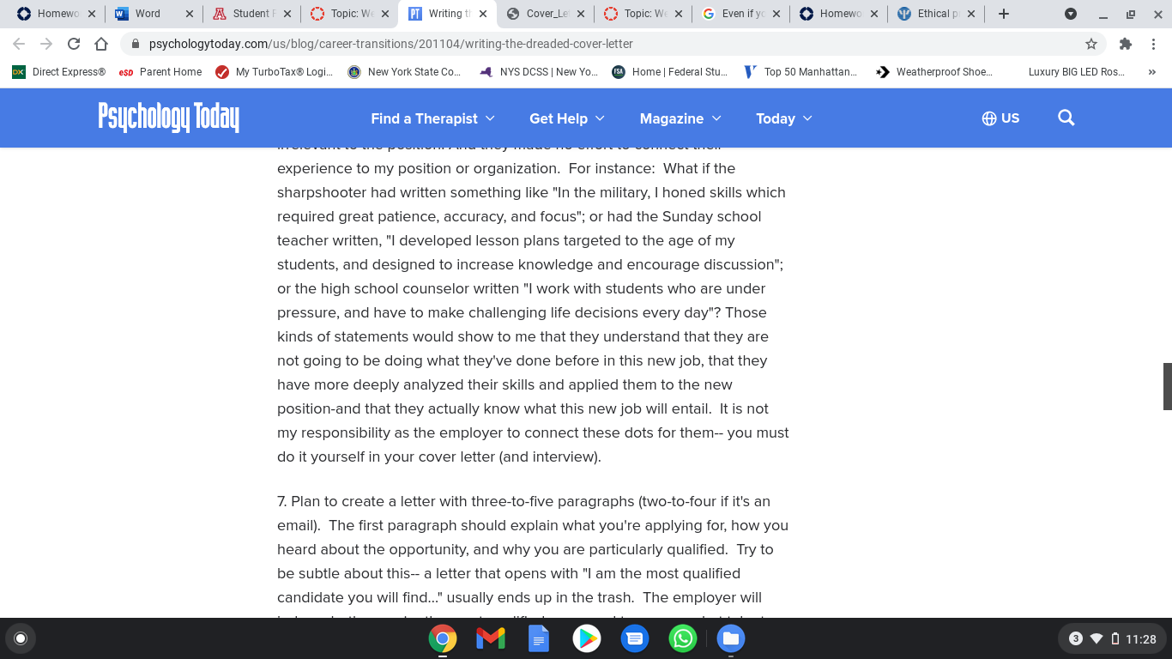The height and width of the screenshot is (659, 1172).
Task: Launch Gmail from the shelf
Action: click(x=491, y=638)
